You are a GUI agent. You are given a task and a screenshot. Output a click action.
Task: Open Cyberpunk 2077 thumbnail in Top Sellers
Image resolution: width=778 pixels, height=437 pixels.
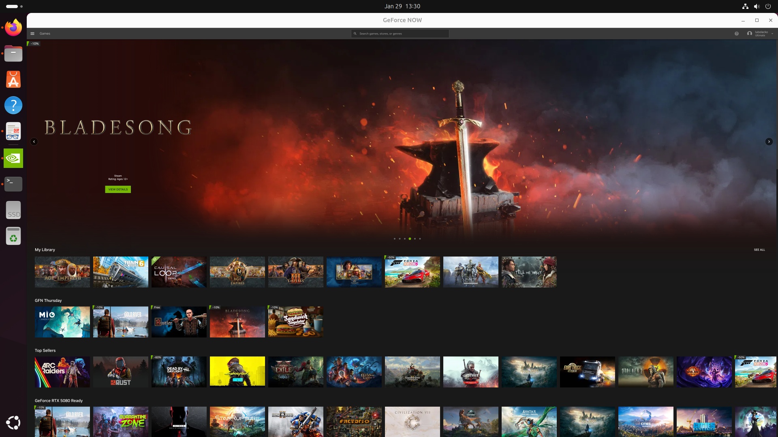click(x=237, y=372)
